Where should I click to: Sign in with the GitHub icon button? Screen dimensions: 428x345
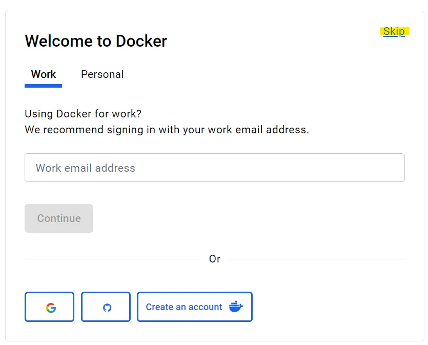pos(106,307)
